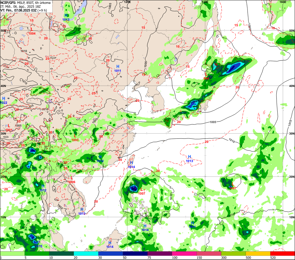Click the low pressure '1003' label over China
Image resolution: width=295 pixels, height=260 pixels.
pos(75,140)
